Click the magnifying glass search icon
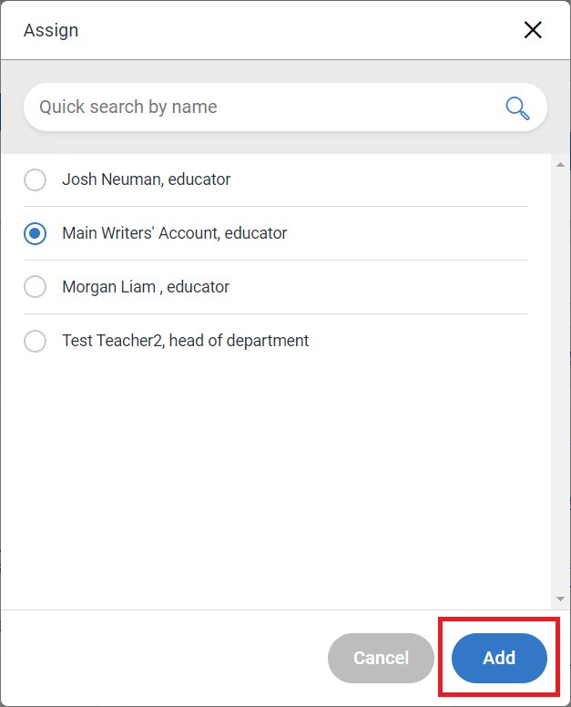 tap(517, 108)
